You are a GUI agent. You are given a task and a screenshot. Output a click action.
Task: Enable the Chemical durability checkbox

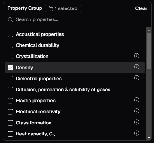[10, 45]
